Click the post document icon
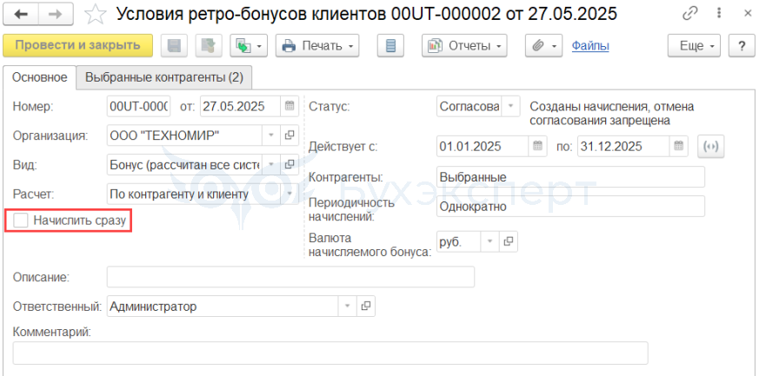This screenshot has height=376, width=759. [x=207, y=46]
